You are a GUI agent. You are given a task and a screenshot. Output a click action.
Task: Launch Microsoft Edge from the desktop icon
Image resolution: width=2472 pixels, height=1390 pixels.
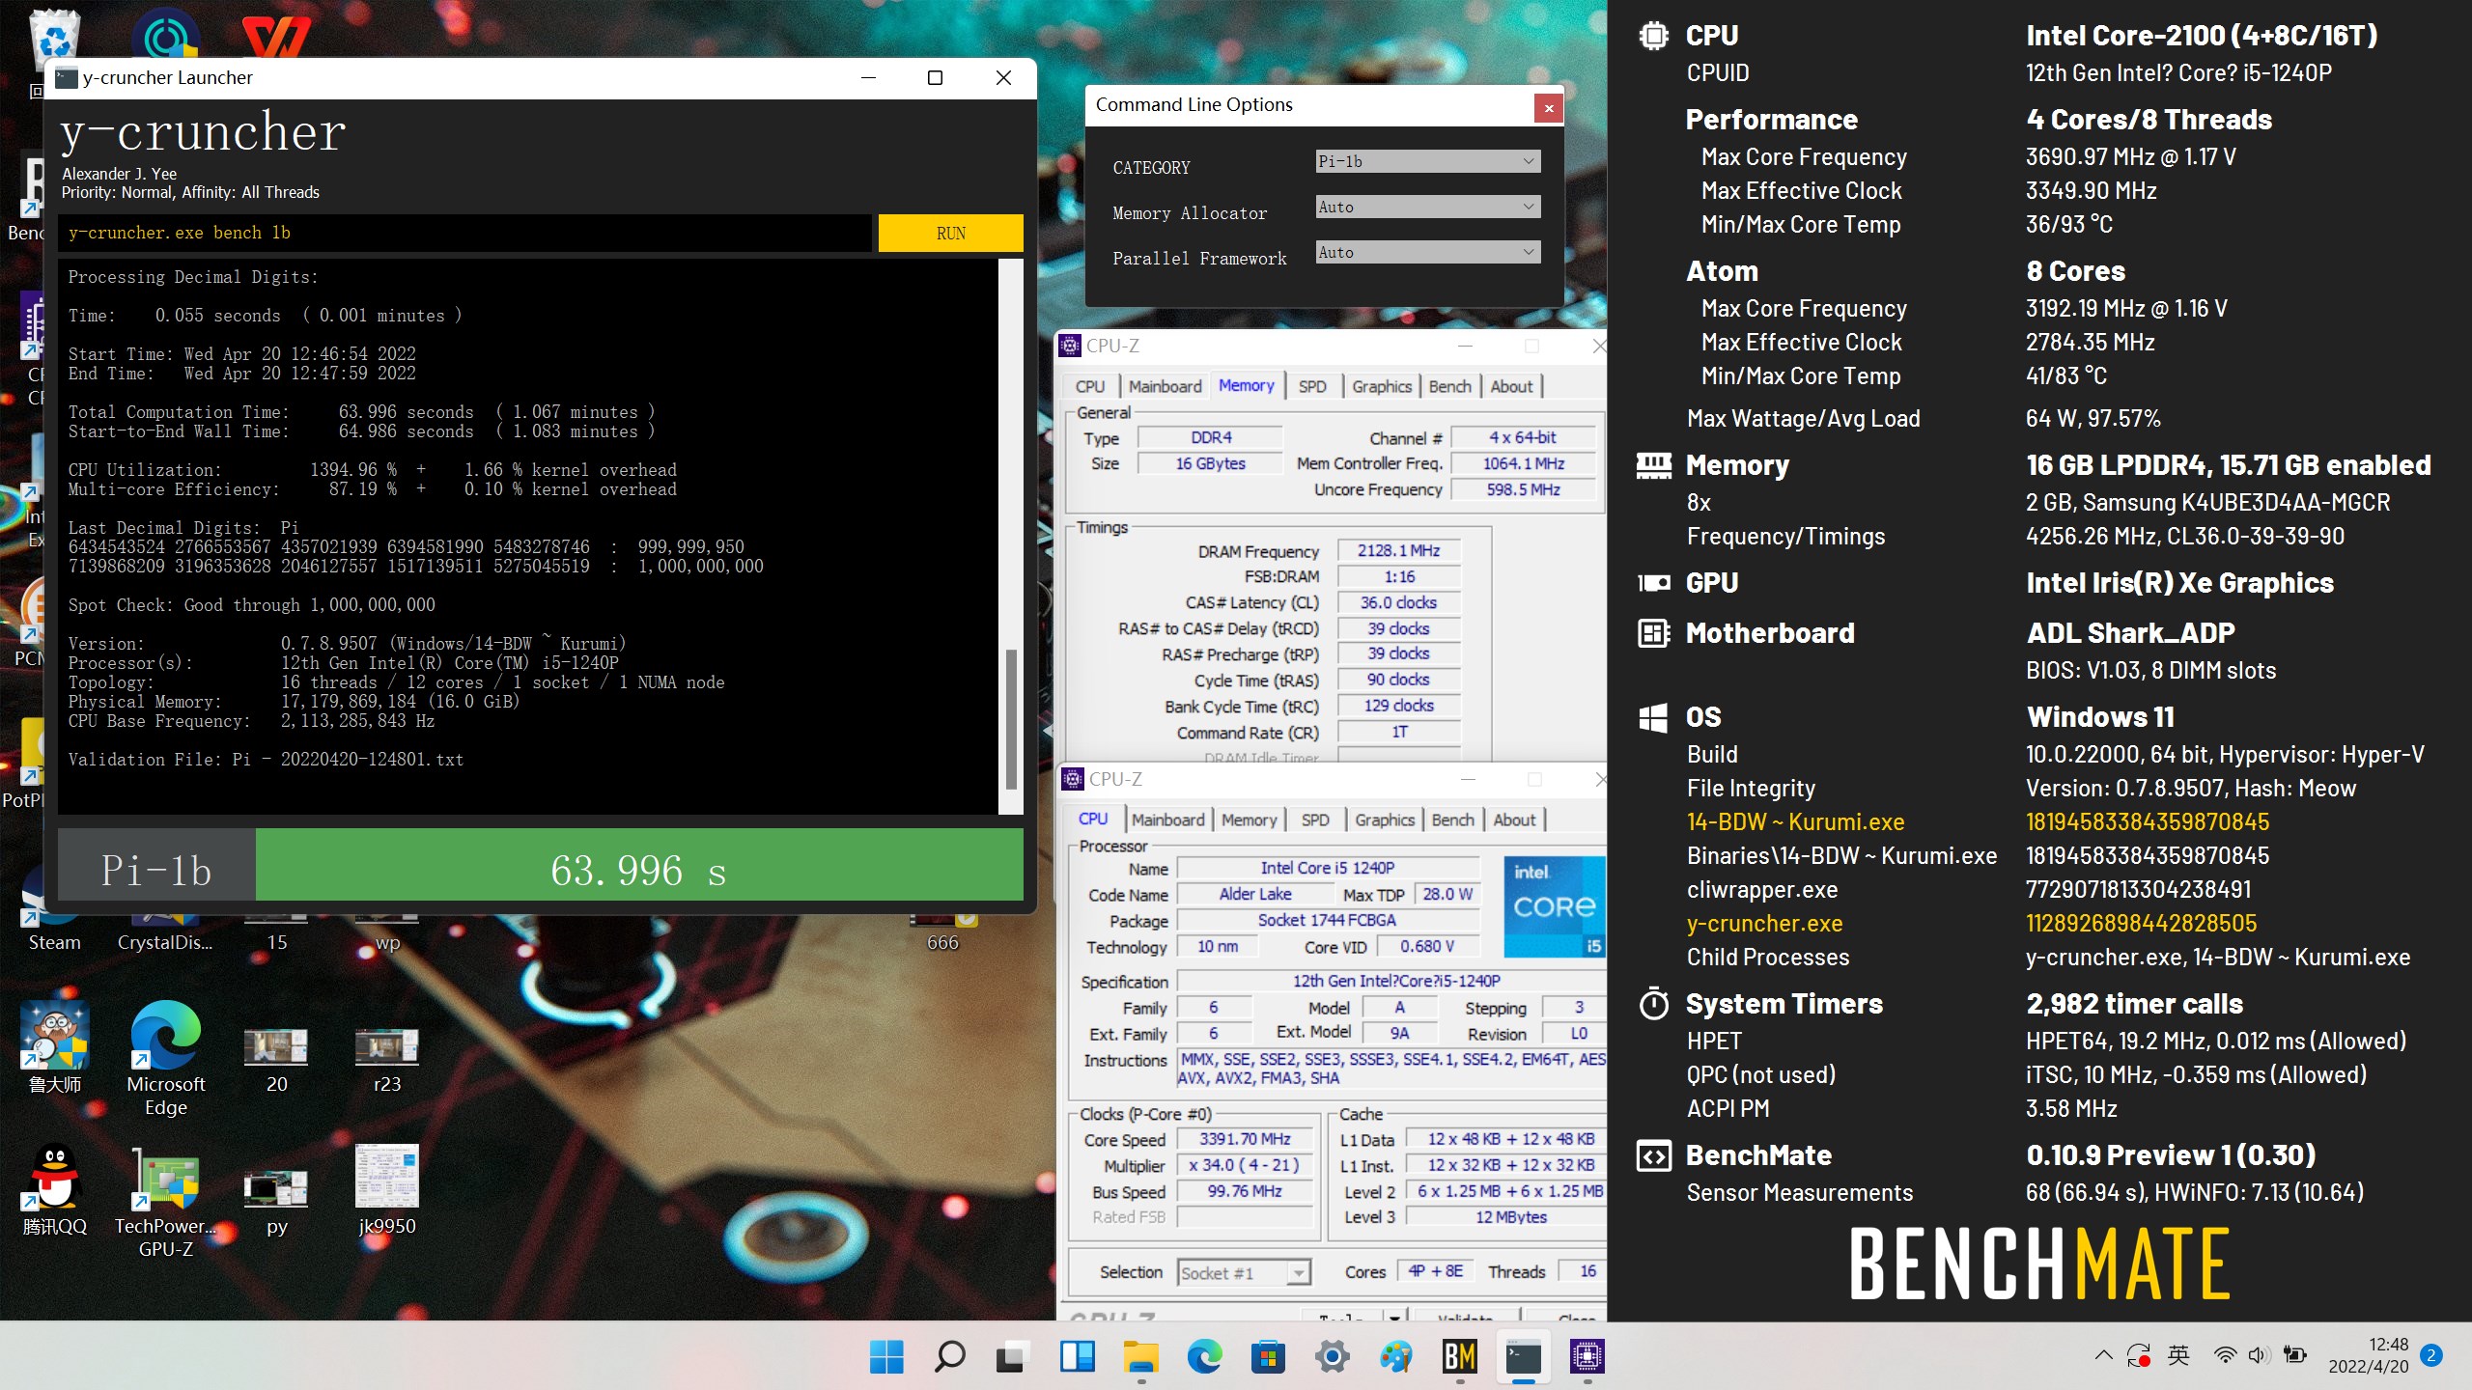coord(166,1057)
